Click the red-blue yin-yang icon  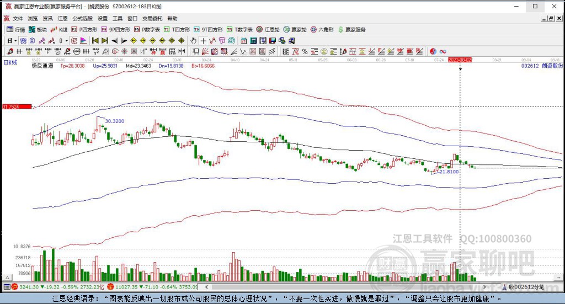433,51
